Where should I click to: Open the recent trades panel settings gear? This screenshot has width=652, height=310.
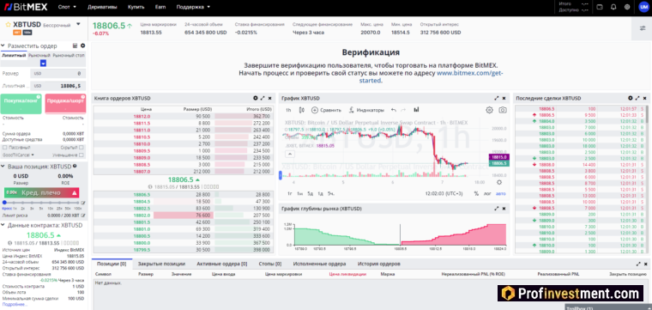[x=631, y=98]
